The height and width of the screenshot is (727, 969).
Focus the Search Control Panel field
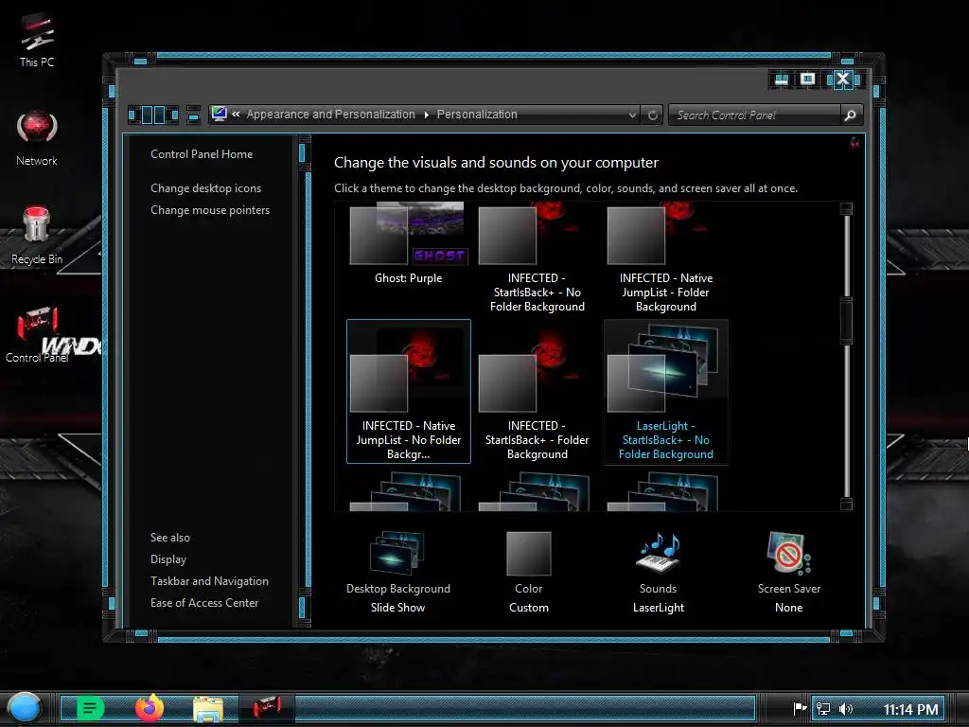click(x=755, y=115)
